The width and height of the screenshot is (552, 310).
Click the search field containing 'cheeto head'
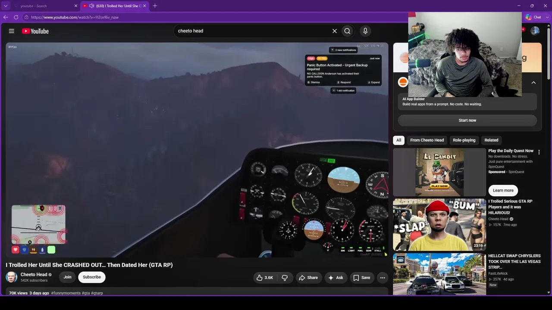[253, 31]
